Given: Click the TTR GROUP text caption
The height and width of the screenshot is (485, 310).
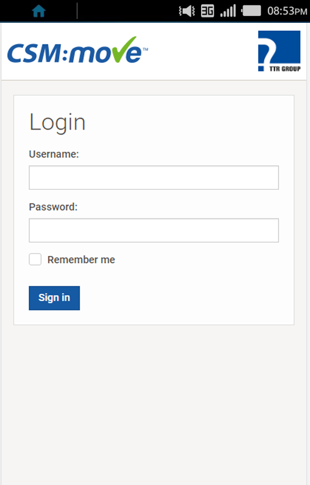Looking at the screenshot, I should 285,68.
